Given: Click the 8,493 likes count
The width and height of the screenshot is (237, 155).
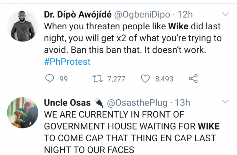Looking at the screenshot, I should coord(164,79).
